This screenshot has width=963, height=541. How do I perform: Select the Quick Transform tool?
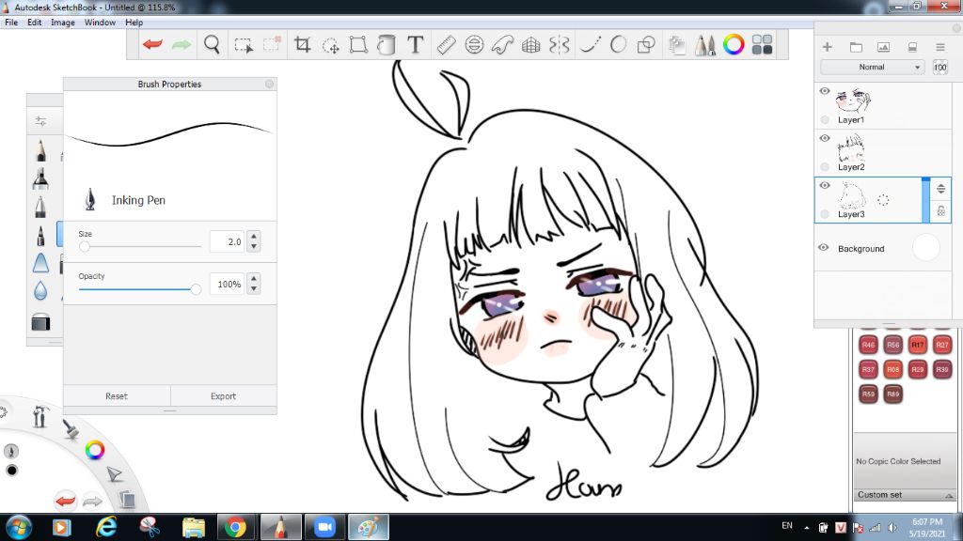[330, 45]
